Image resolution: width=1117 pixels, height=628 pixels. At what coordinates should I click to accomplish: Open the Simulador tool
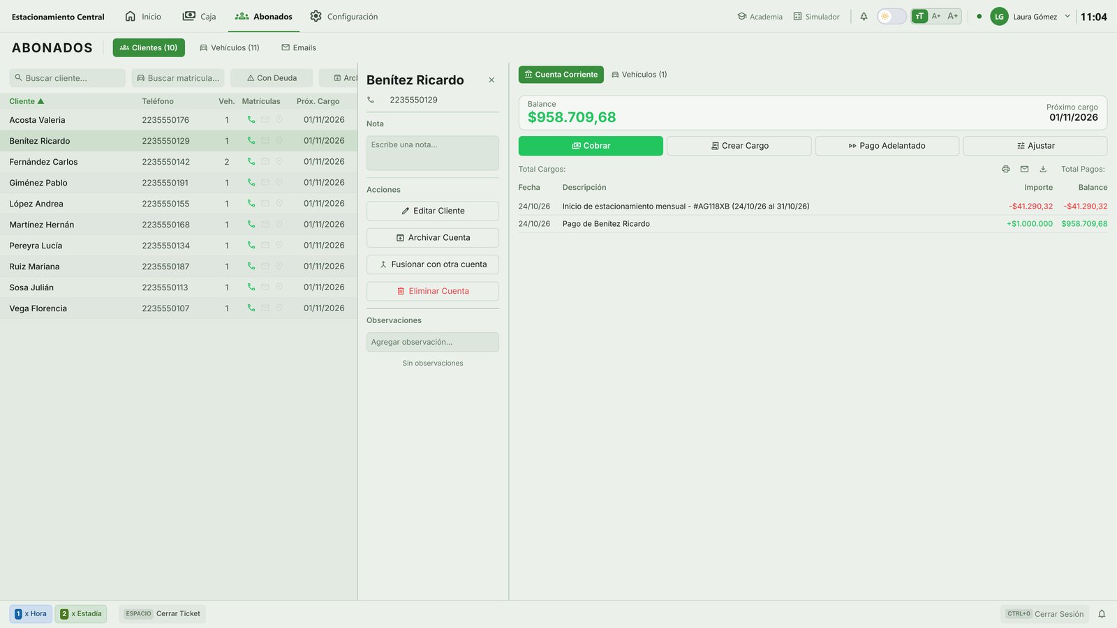[817, 16]
